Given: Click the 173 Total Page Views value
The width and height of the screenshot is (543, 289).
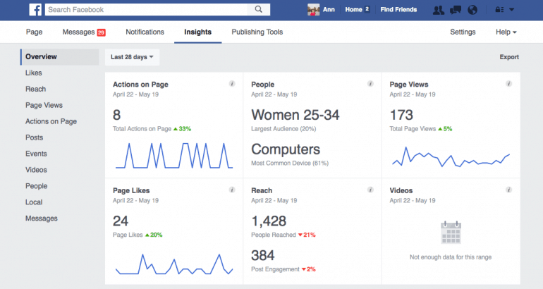Looking at the screenshot, I should [x=401, y=115].
